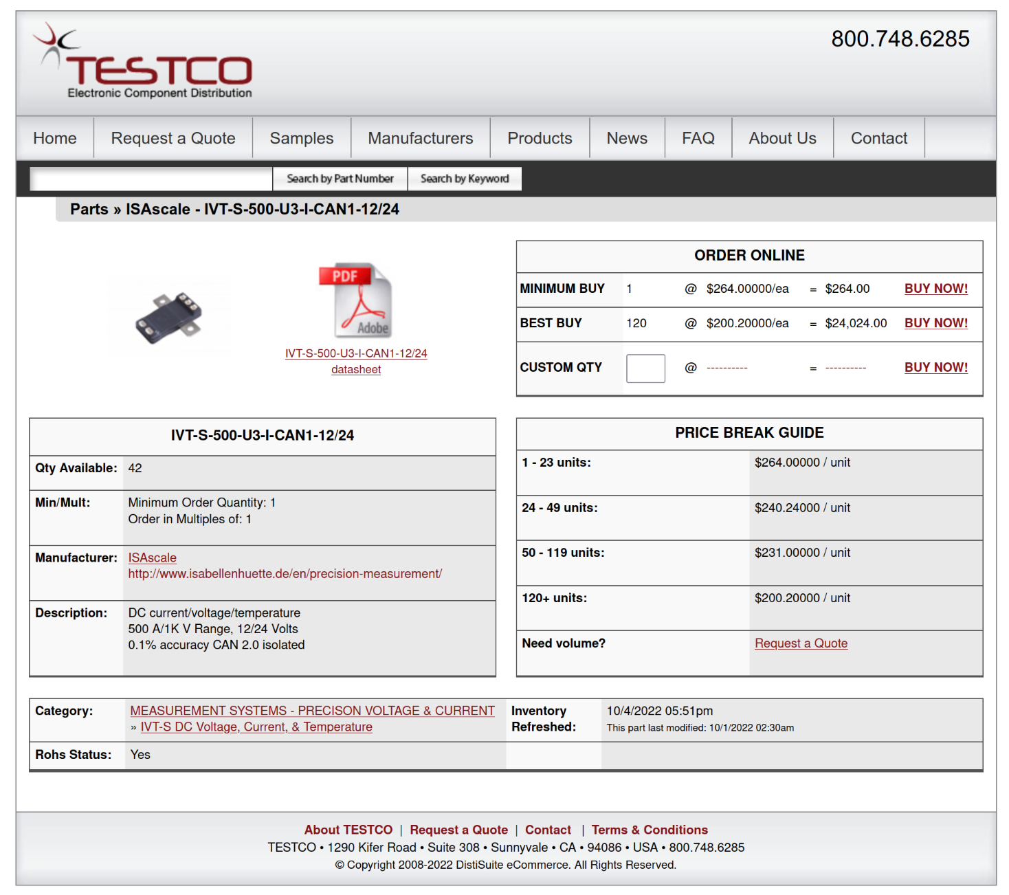Select Manufacturers in the navigation bar
The width and height of the screenshot is (1009, 895).
[421, 138]
